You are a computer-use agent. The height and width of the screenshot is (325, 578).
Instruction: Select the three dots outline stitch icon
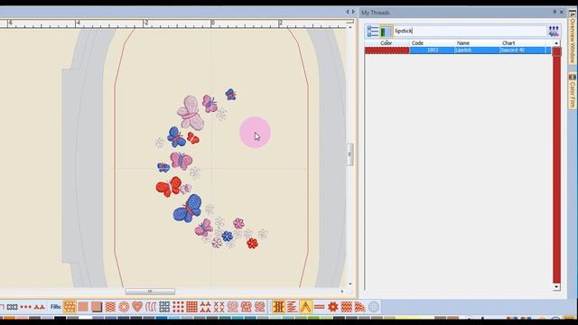pos(26,307)
